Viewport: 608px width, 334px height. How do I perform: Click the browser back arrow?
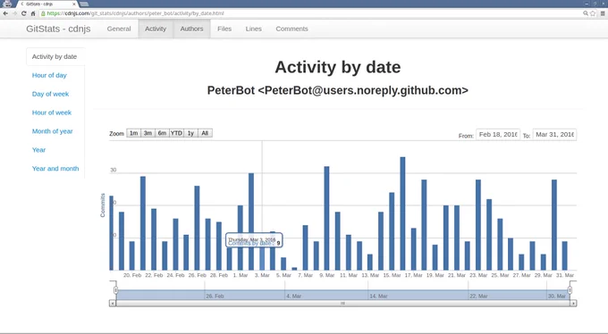[x=5, y=13]
